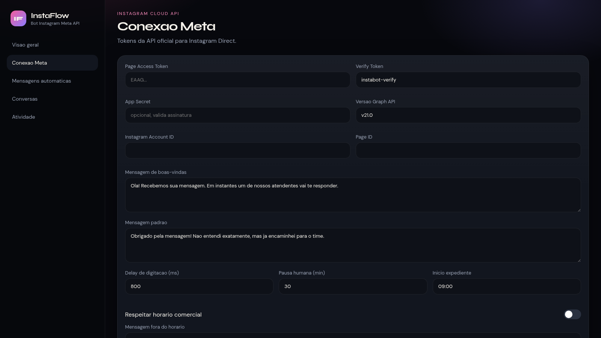Click the Bot Instagram Meta API tagline
The width and height of the screenshot is (601, 338).
[x=55, y=23]
